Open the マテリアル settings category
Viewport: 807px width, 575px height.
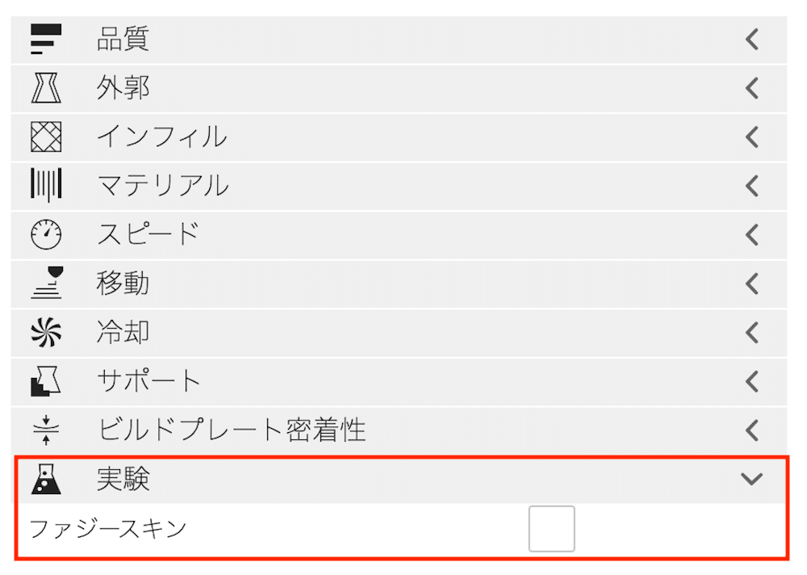click(x=163, y=186)
